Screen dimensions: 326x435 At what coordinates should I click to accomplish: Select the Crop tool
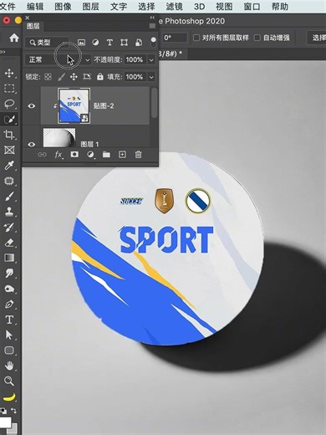pos(9,135)
